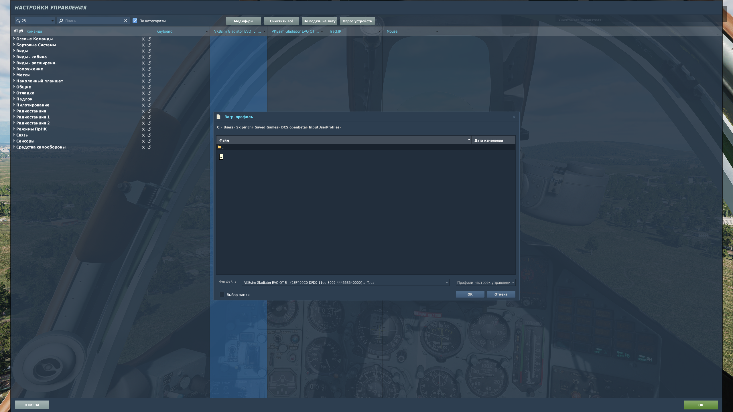The image size is (733, 412).
Task: Reset Связь category to default
Action: (149, 135)
